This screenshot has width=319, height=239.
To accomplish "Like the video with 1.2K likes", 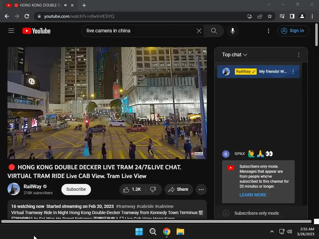I will [132, 190].
